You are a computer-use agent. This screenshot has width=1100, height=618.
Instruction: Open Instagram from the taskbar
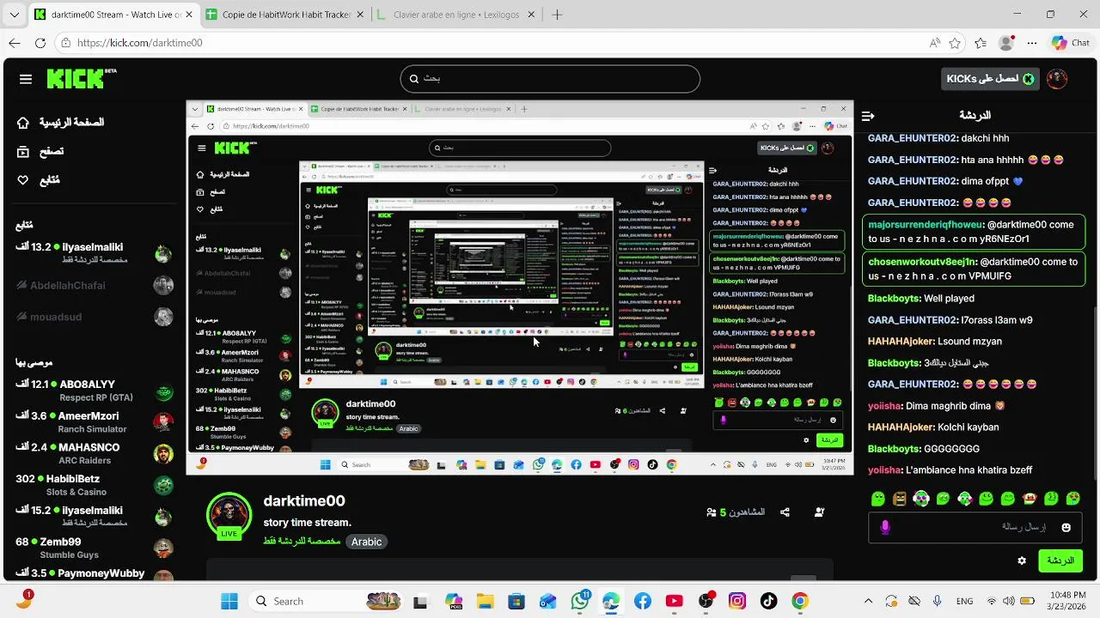pos(736,601)
